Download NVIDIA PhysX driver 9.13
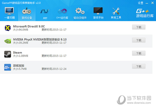The image size is (156, 109). tap(139, 40)
